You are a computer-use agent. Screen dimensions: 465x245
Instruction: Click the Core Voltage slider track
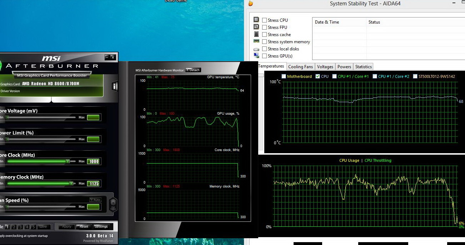tap(41, 117)
